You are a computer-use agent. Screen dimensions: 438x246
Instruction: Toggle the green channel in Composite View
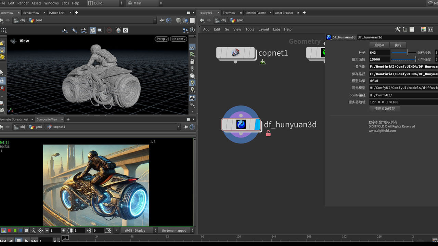[15, 231]
